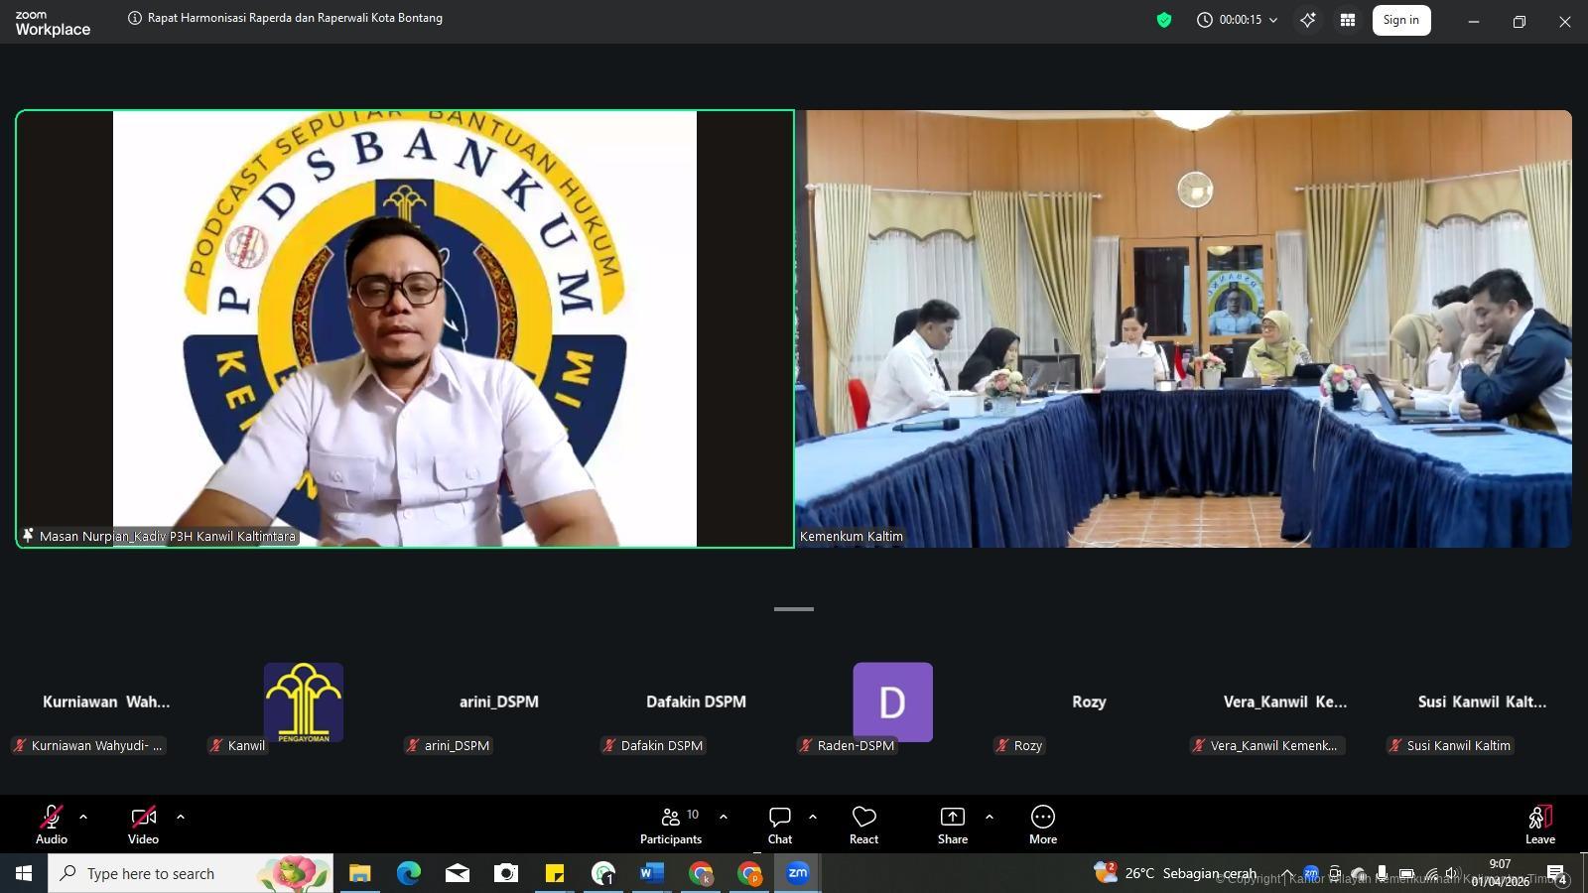Expand the share options arrow
This screenshot has width=1588, height=893.
(989, 817)
